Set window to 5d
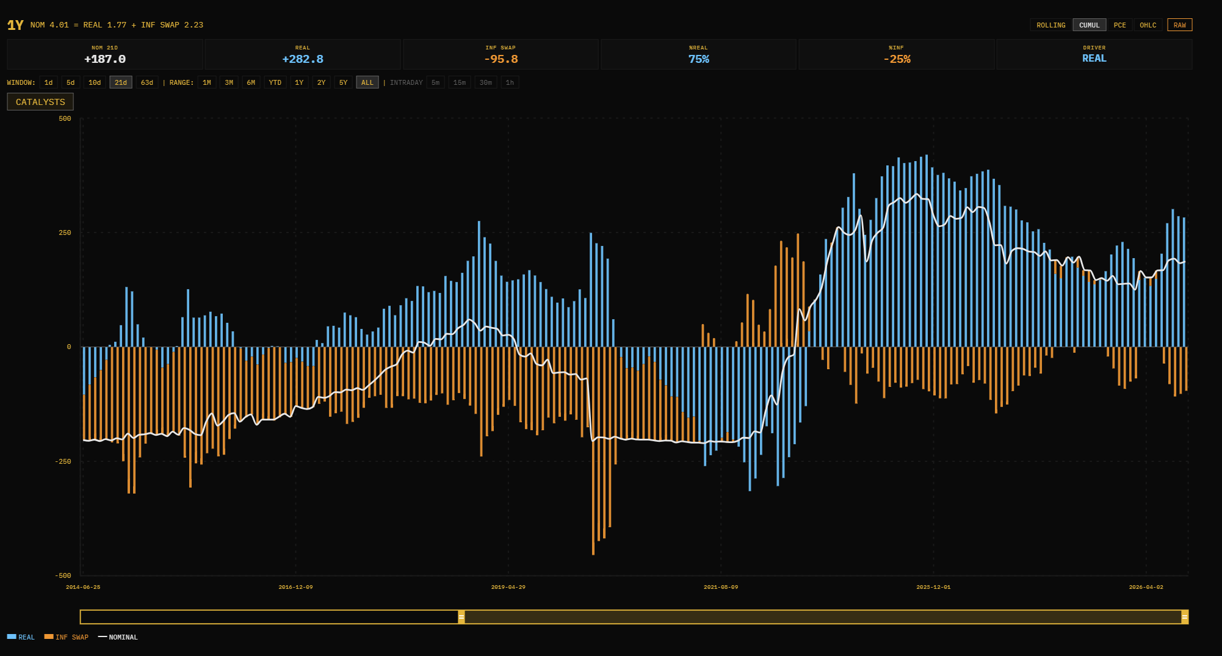Viewport: 1222px width, 656px height. pyautogui.click(x=71, y=82)
